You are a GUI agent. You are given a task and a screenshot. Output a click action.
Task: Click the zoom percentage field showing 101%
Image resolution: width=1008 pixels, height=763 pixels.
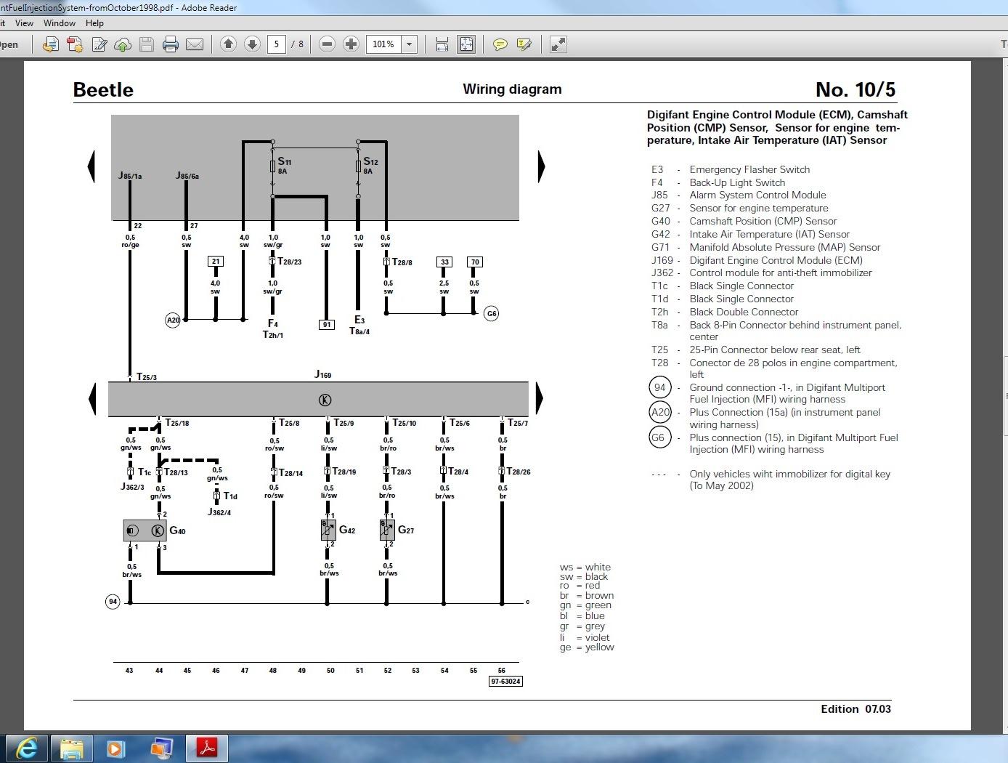click(x=383, y=44)
